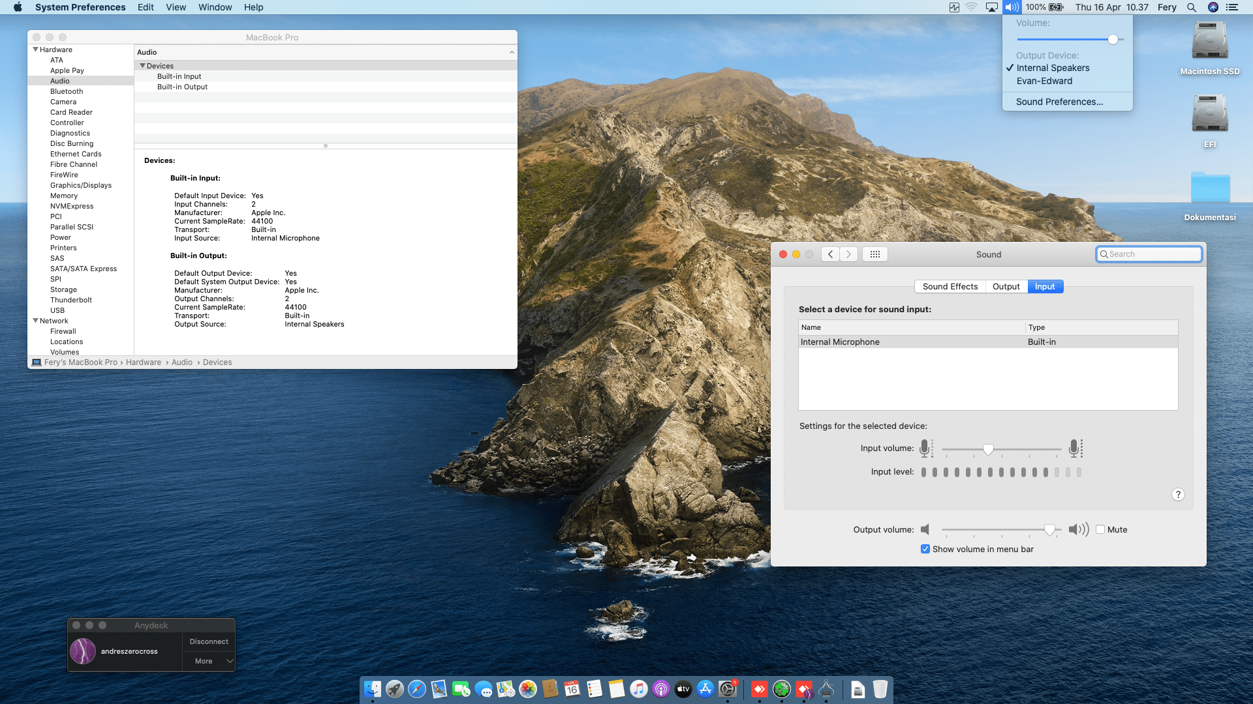Switch to the Sound Effects tab
The height and width of the screenshot is (704, 1253).
[950, 286]
